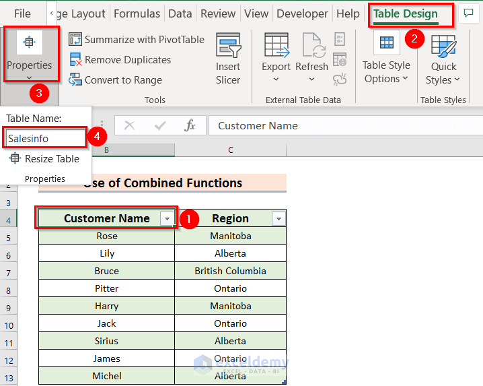The width and height of the screenshot is (483, 386).
Task: Select the cell containing Rose
Action: (106, 236)
